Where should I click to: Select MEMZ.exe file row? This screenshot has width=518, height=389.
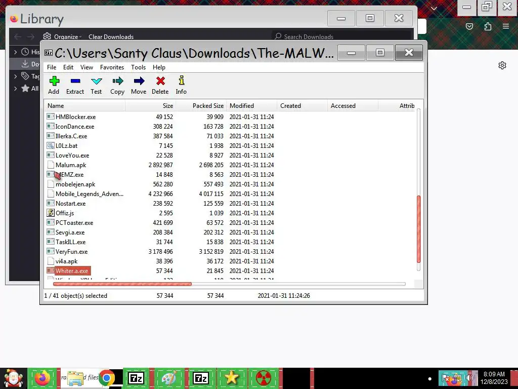tap(160, 174)
